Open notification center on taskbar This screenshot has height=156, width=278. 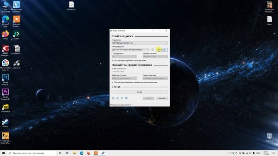[x=273, y=153]
